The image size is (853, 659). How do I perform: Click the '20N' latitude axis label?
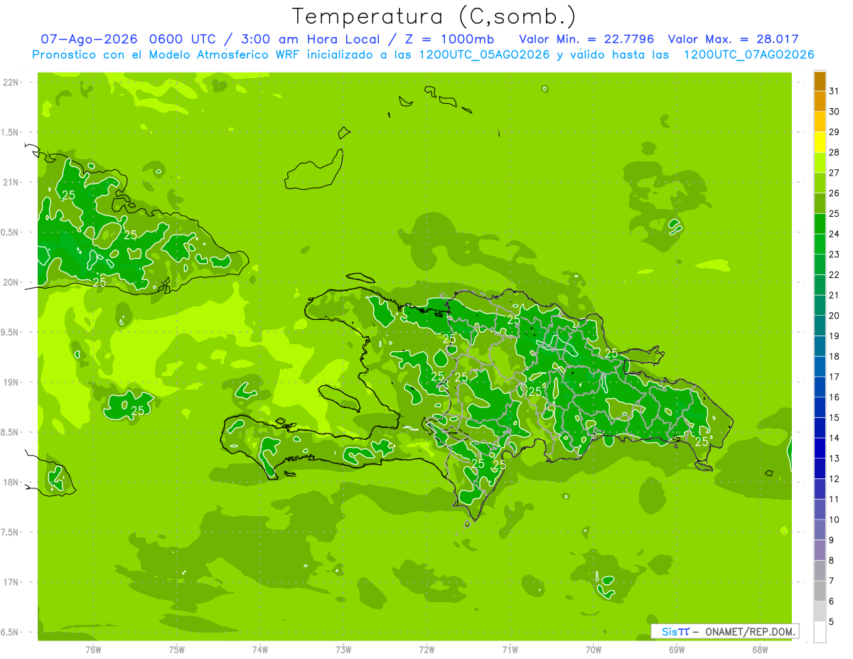[x=10, y=282]
